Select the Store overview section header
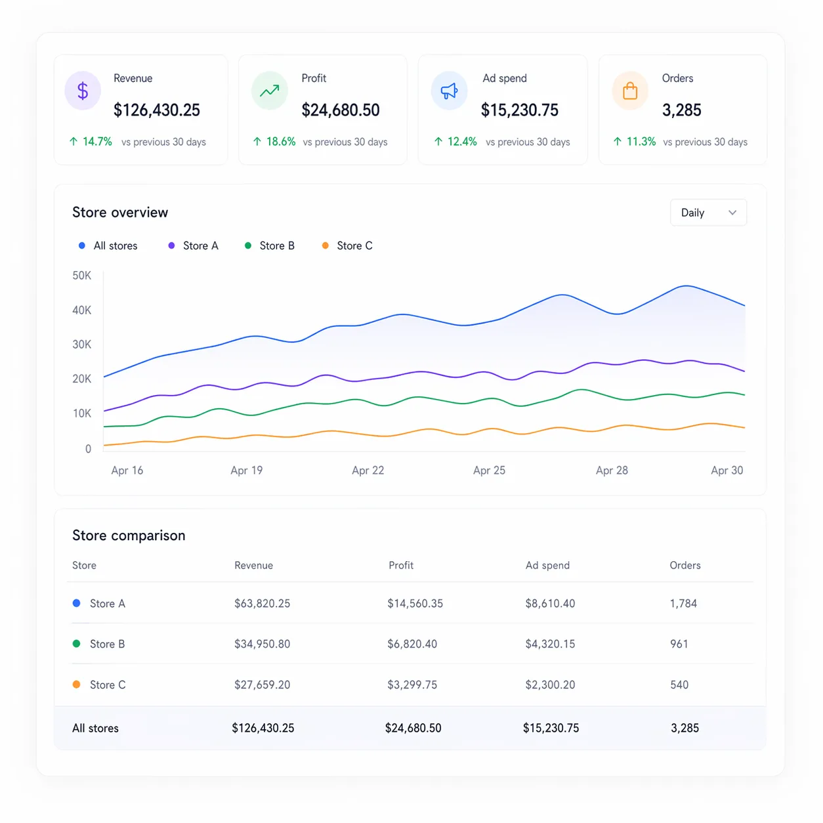The image size is (823, 823). point(119,212)
